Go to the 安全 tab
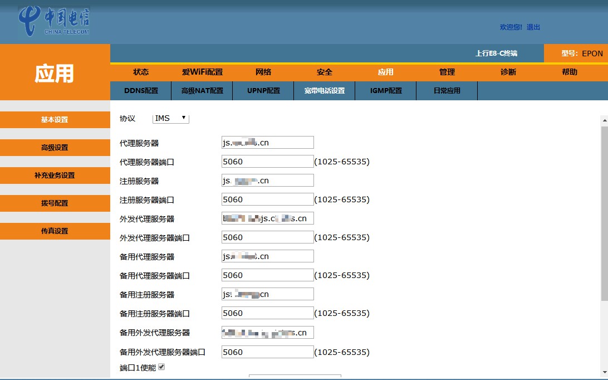The width and height of the screenshot is (608, 380). (325, 72)
